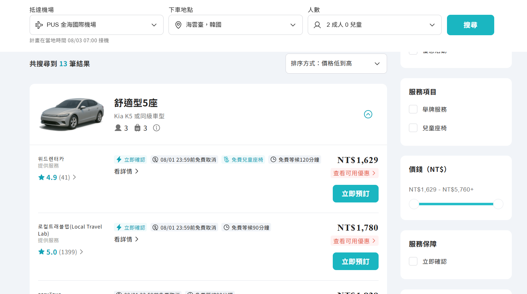Click the NT$1,629 - NT$5,760+ range text
The width and height of the screenshot is (527, 294).
click(x=441, y=189)
